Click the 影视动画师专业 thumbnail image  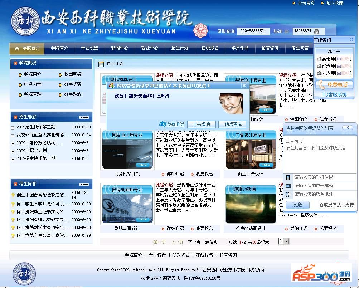pos(127,204)
